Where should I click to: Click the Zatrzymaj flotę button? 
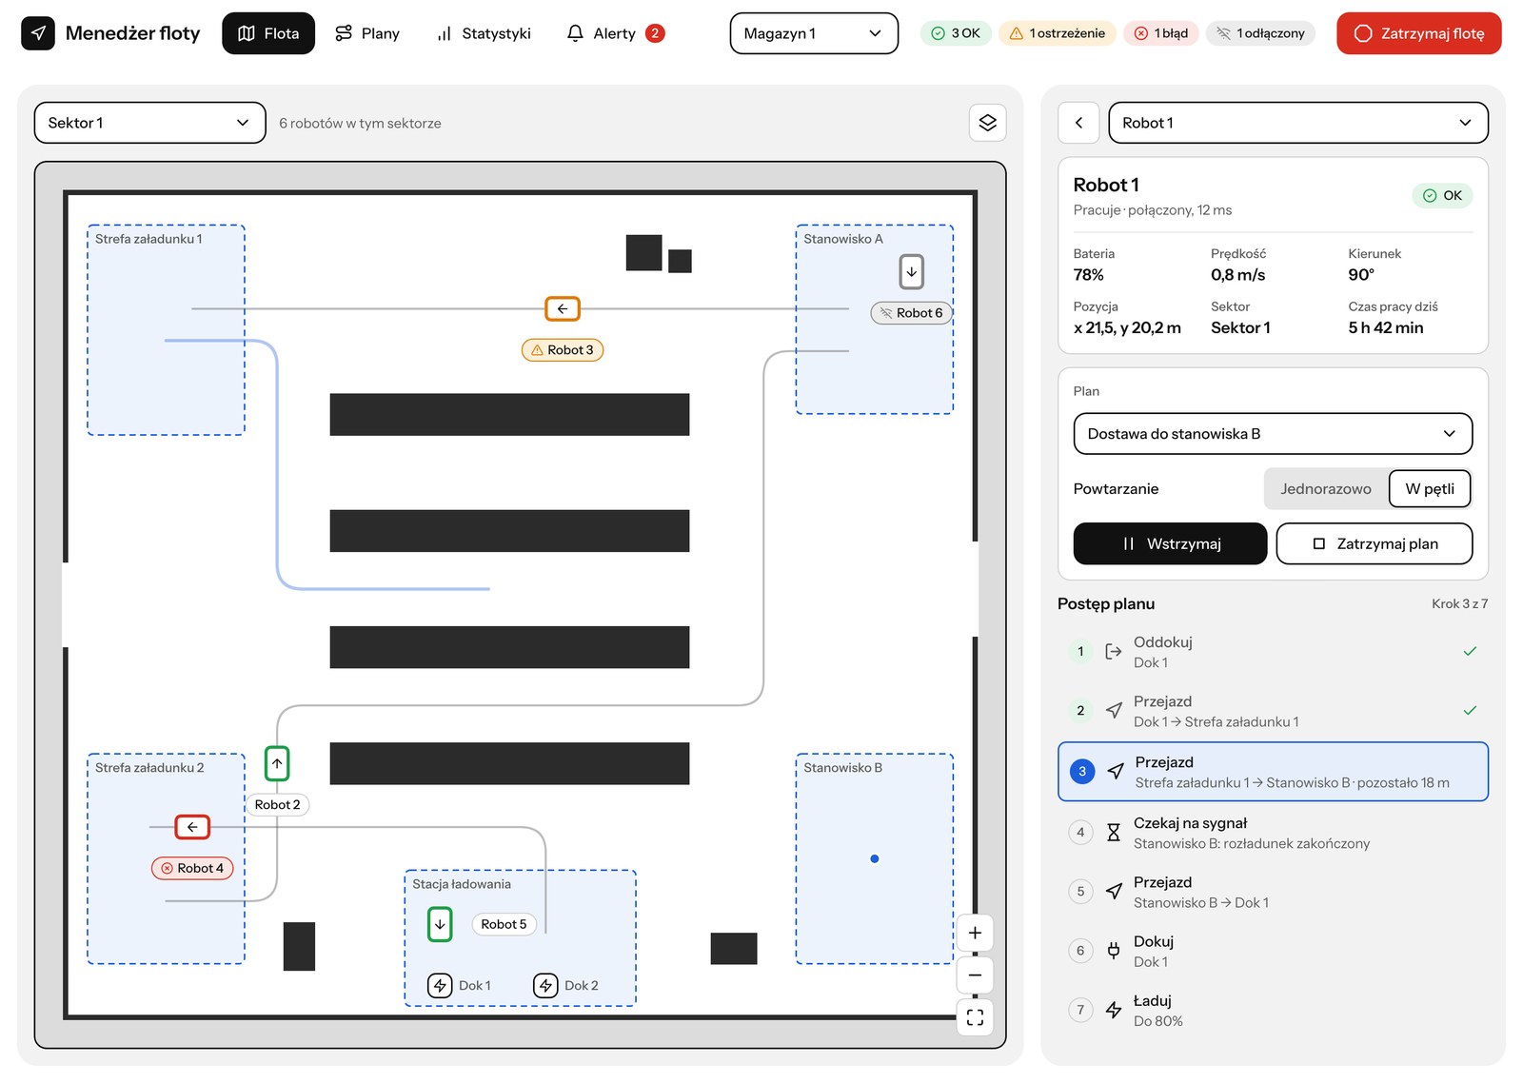point(1418,33)
